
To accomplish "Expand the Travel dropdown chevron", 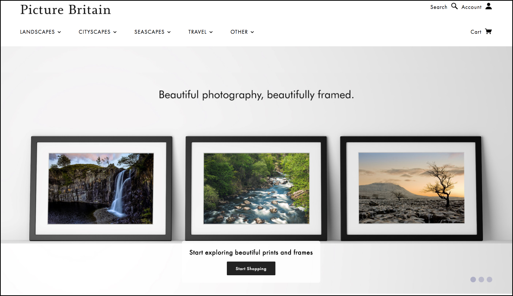I will 211,32.
